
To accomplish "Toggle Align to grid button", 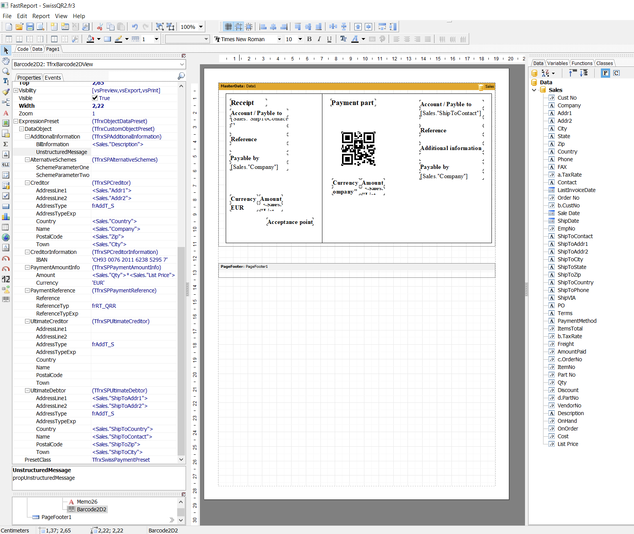I will tap(239, 27).
